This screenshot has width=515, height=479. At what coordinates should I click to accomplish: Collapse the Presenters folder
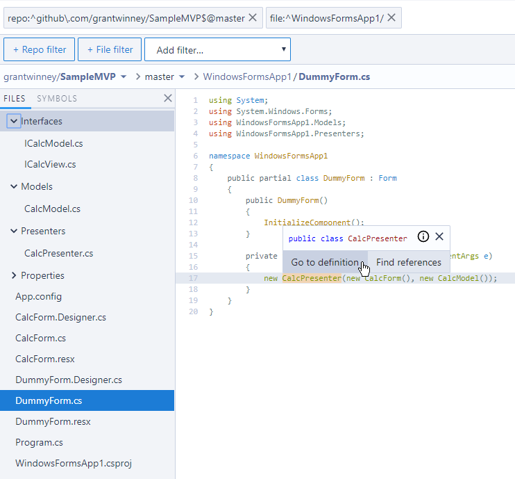[x=14, y=231]
